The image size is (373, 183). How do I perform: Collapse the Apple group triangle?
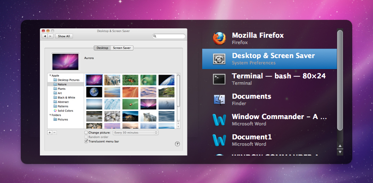[50, 76]
